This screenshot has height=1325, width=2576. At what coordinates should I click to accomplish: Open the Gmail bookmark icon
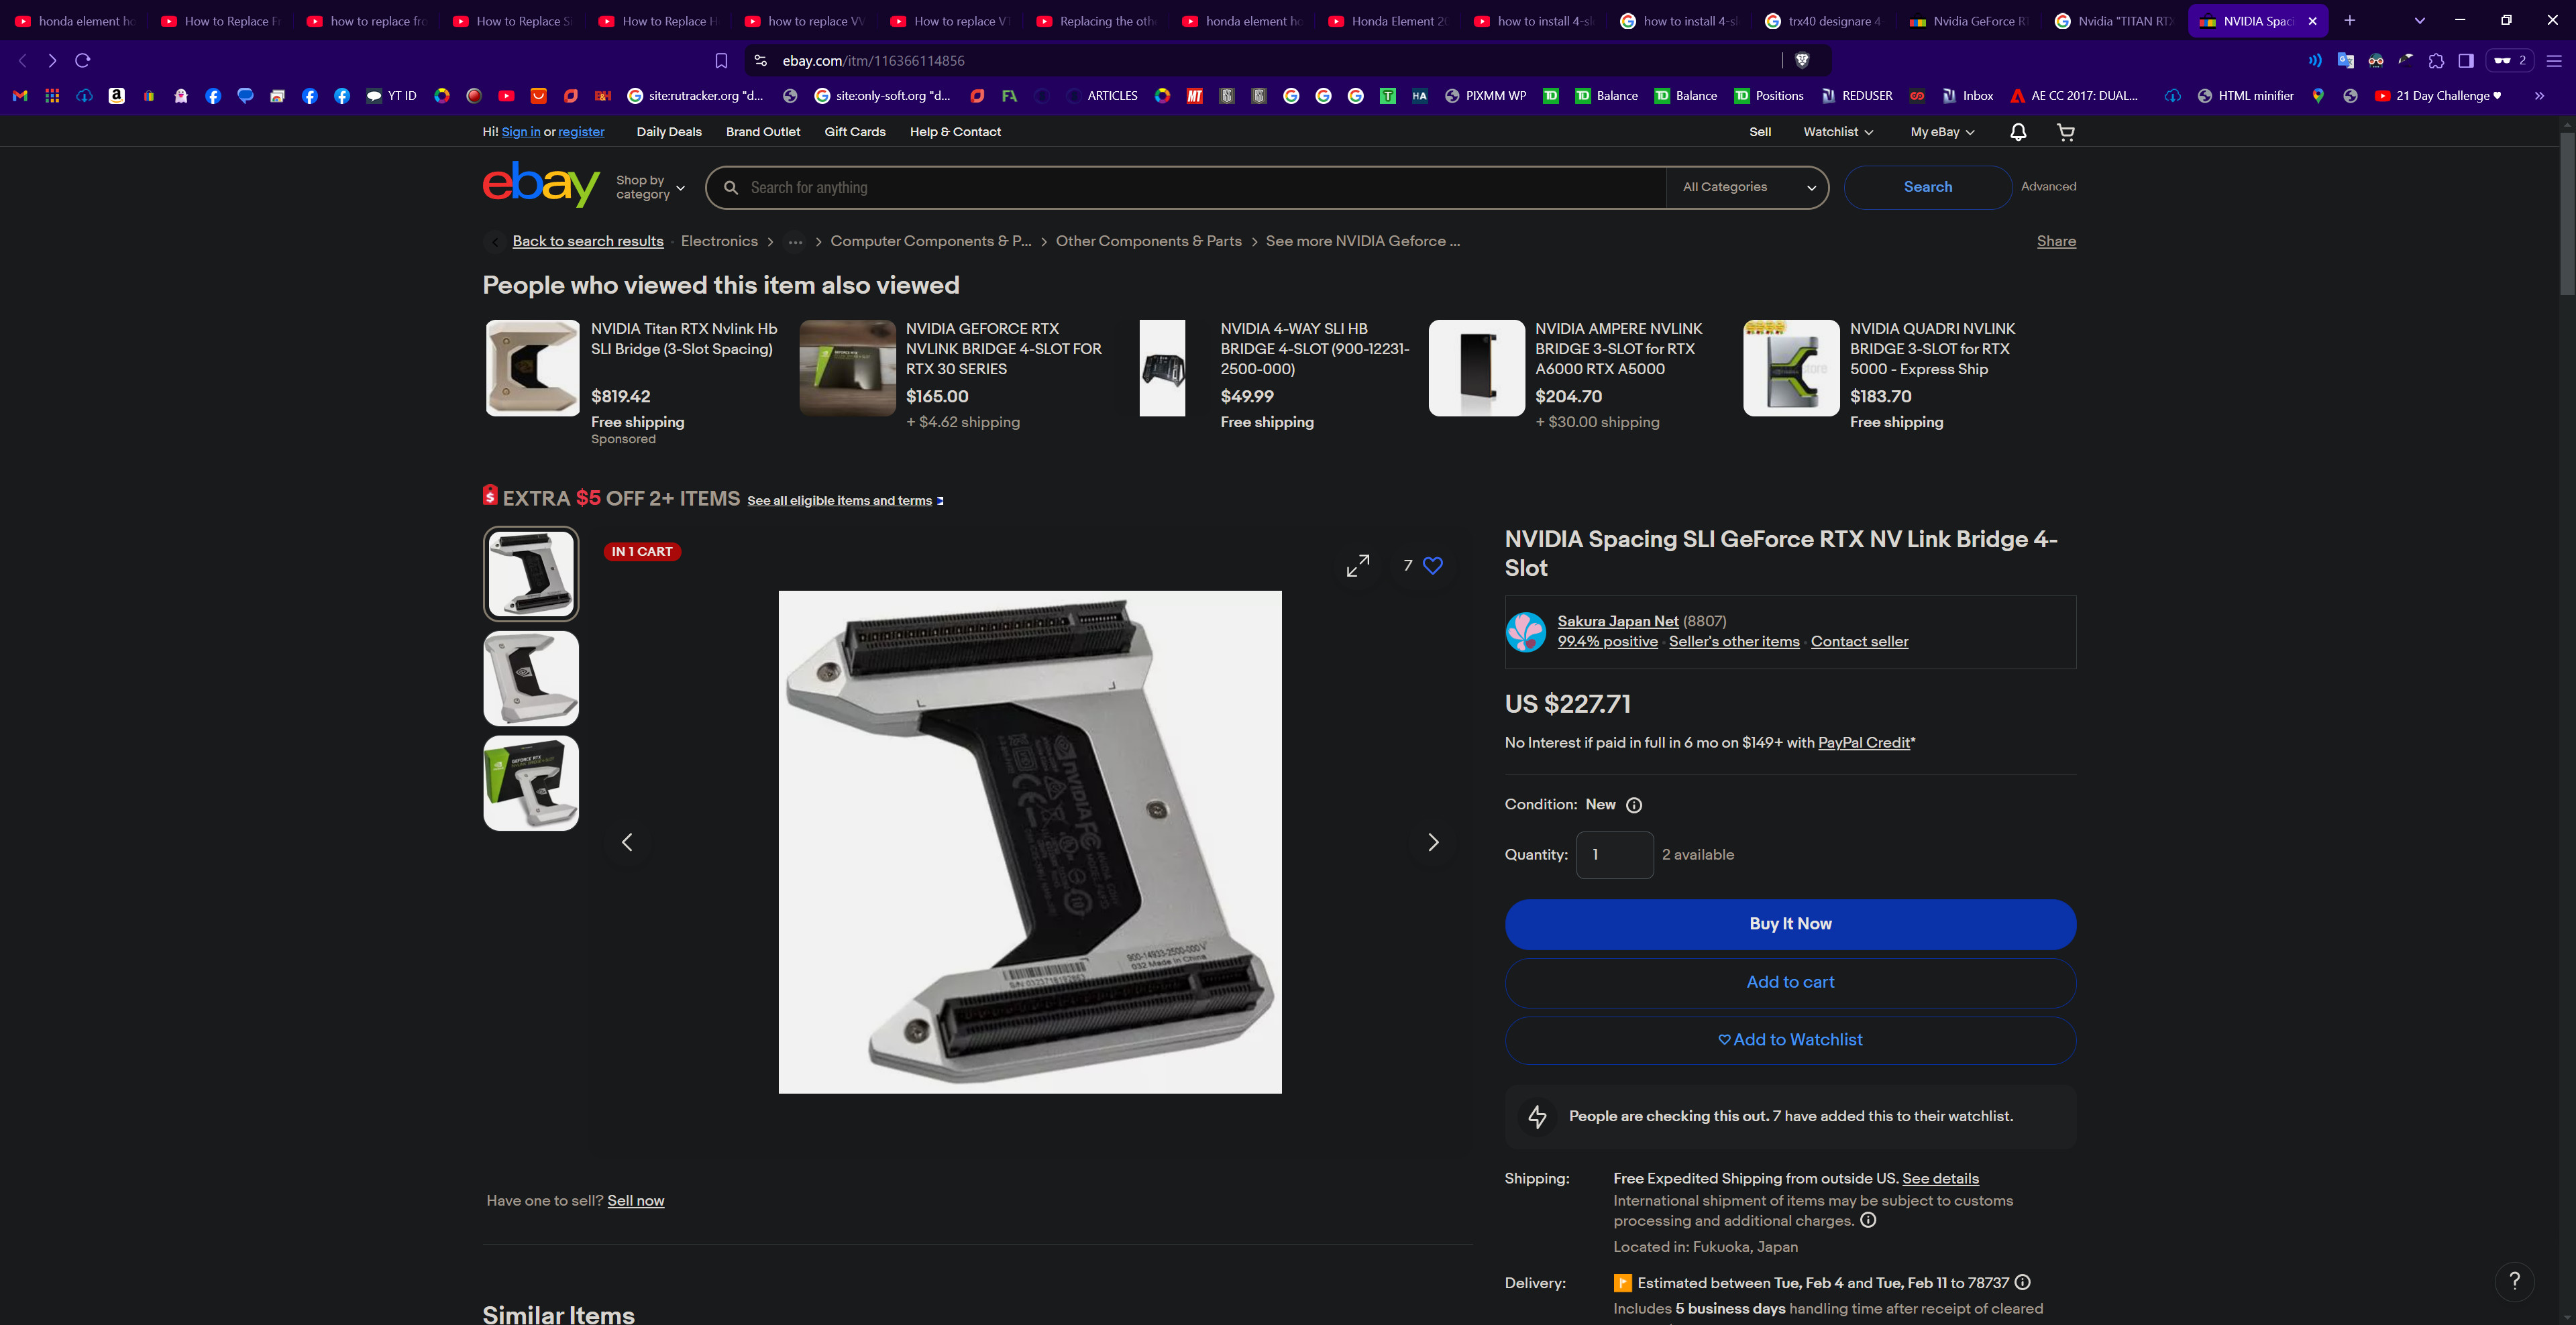point(20,96)
